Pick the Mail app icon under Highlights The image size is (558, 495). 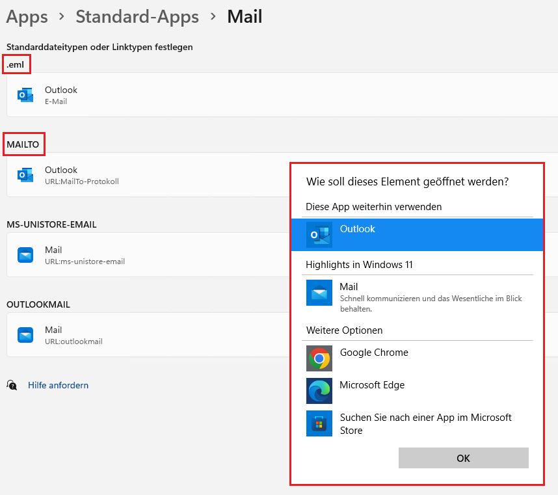coord(319,293)
